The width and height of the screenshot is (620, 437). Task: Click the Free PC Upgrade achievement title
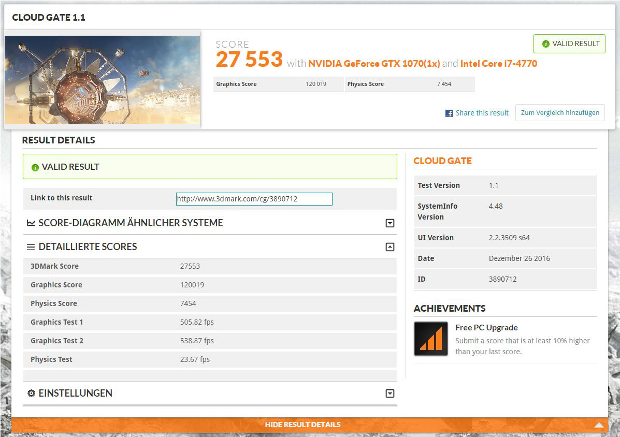(x=486, y=327)
